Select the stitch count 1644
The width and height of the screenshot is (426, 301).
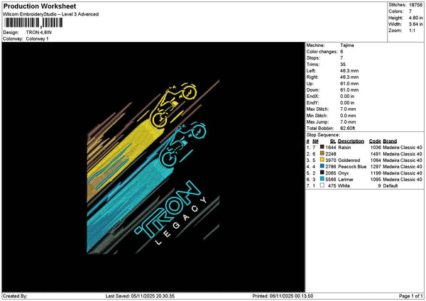coord(331,147)
